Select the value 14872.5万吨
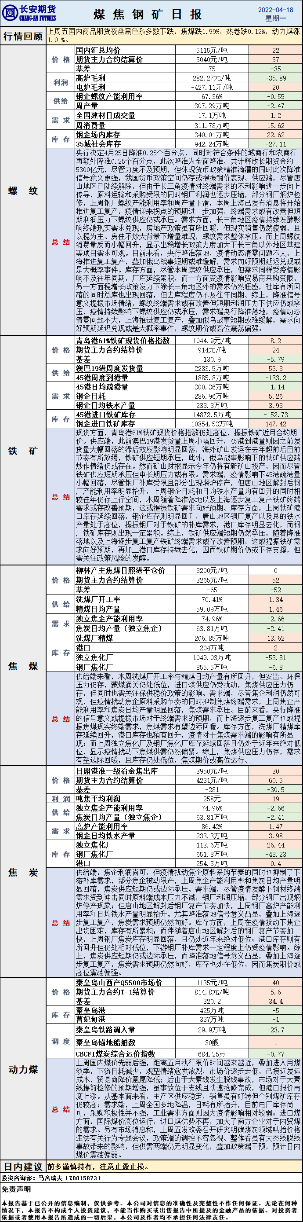 [211, 415]
